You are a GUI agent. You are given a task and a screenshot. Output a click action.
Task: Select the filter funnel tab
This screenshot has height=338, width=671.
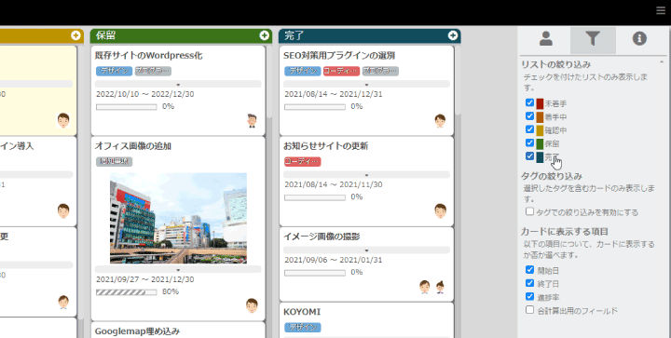(x=593, y=39)
